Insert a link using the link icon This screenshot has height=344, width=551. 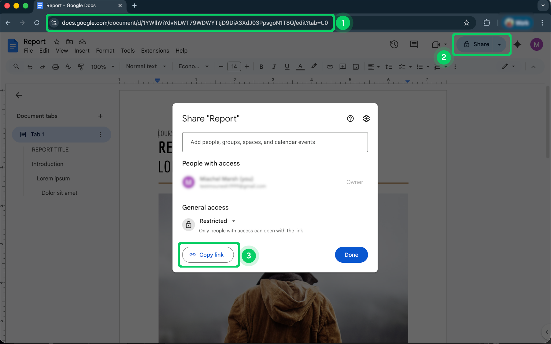(x=330, y=66)
